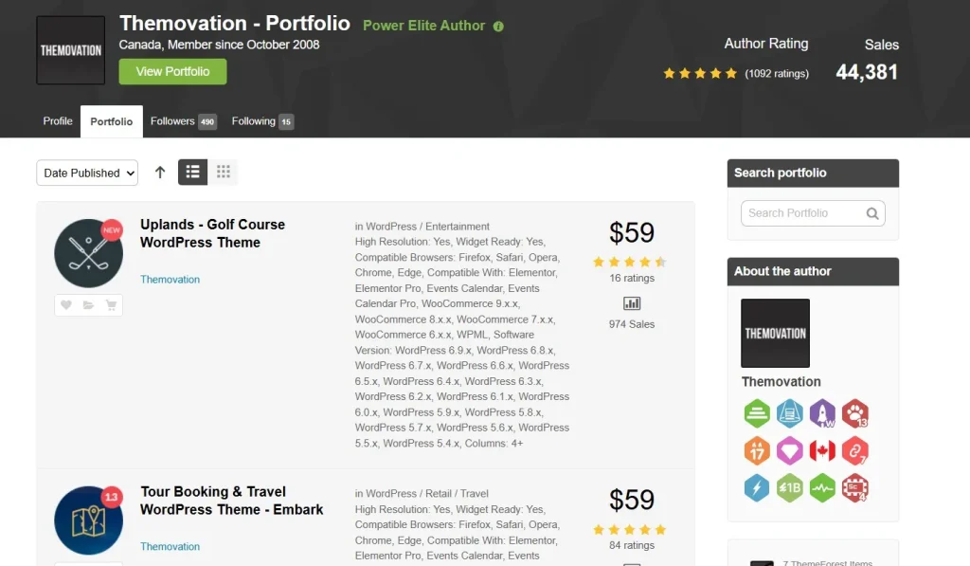Switch to grid view layout
970x566 pixels.
click(x=224, y=172)
